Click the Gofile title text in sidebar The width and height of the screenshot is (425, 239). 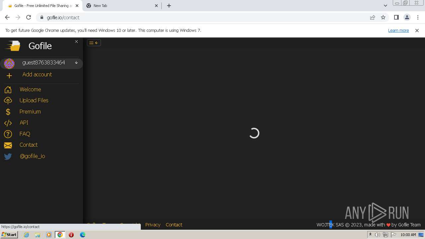[40, 46]
